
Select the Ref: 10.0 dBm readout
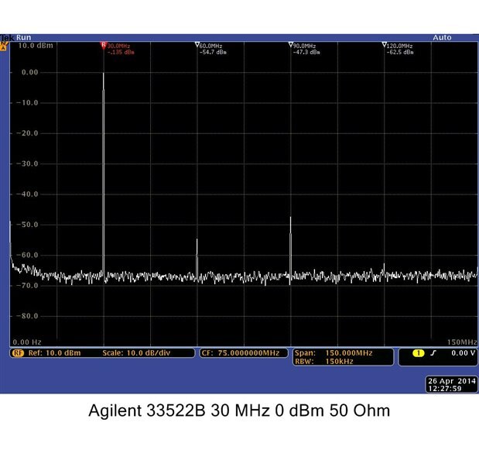tap(54, 353)
